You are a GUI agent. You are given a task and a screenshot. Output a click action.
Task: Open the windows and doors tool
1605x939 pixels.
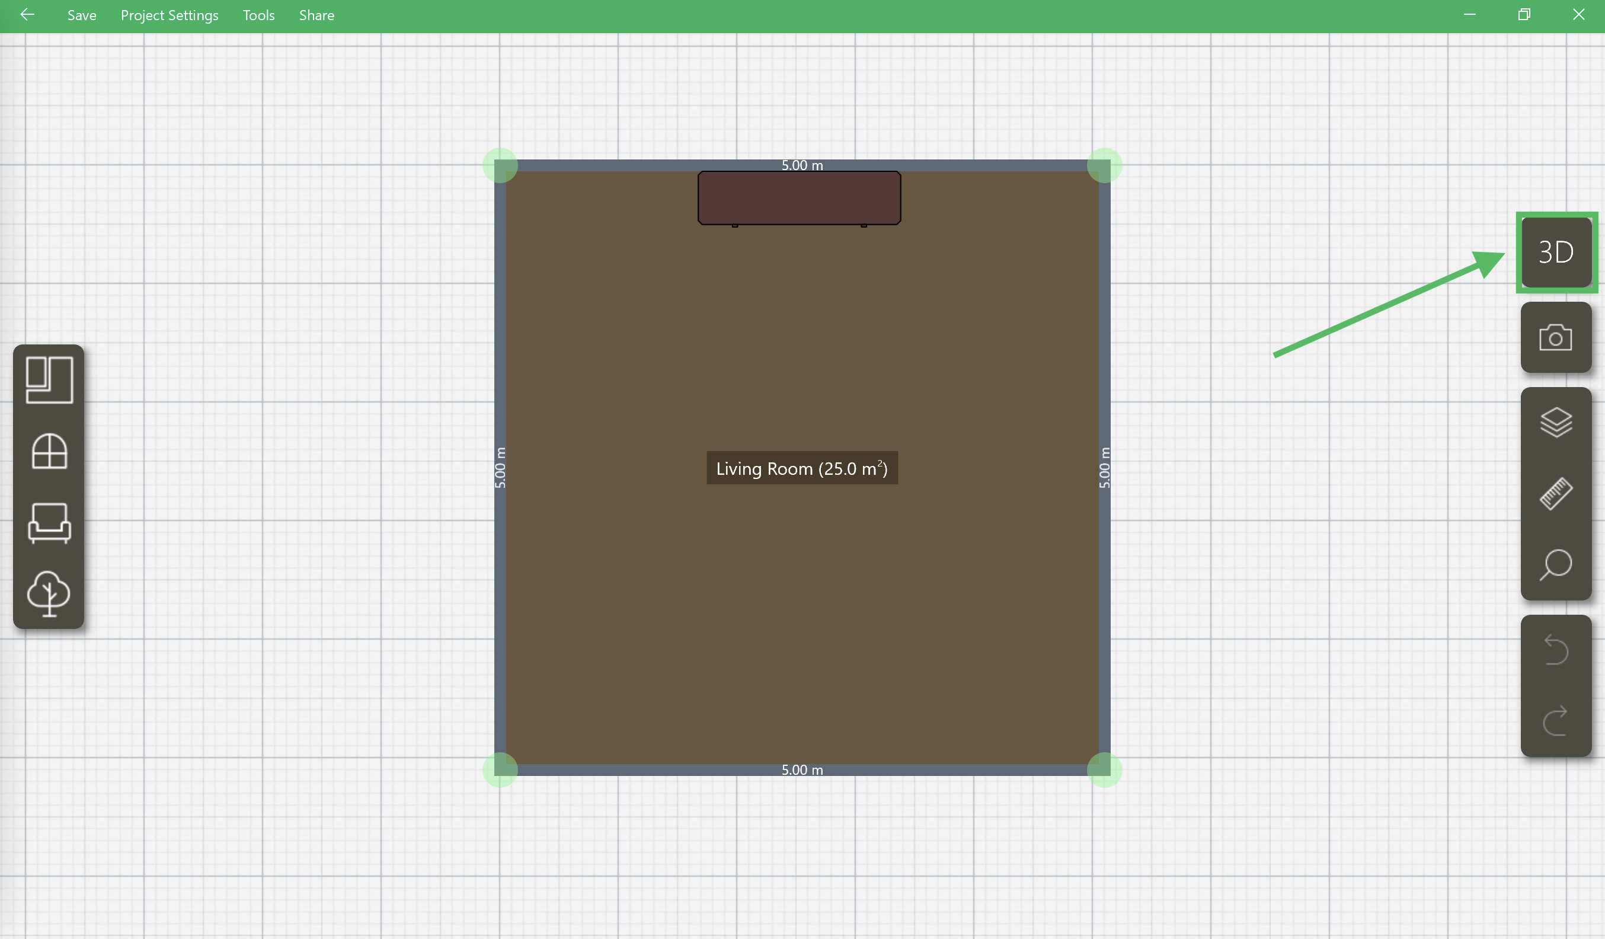click(49, 452)
